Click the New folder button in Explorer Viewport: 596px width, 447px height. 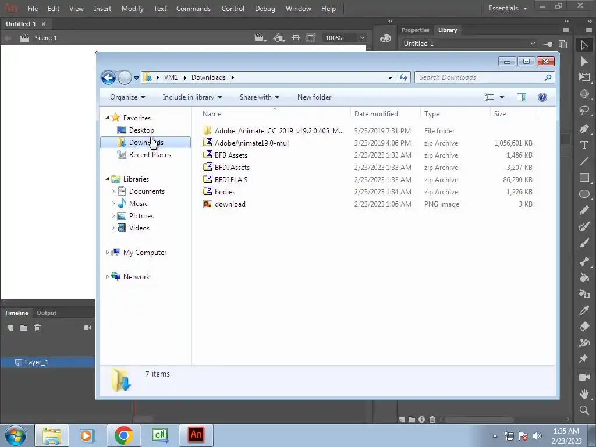tap(314, 97)
